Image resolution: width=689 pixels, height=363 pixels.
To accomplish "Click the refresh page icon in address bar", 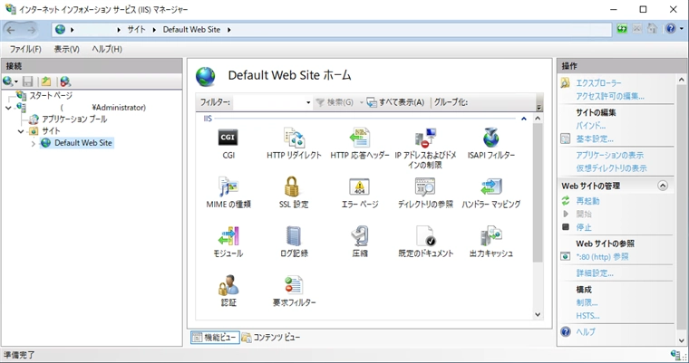I will point(622,29).
